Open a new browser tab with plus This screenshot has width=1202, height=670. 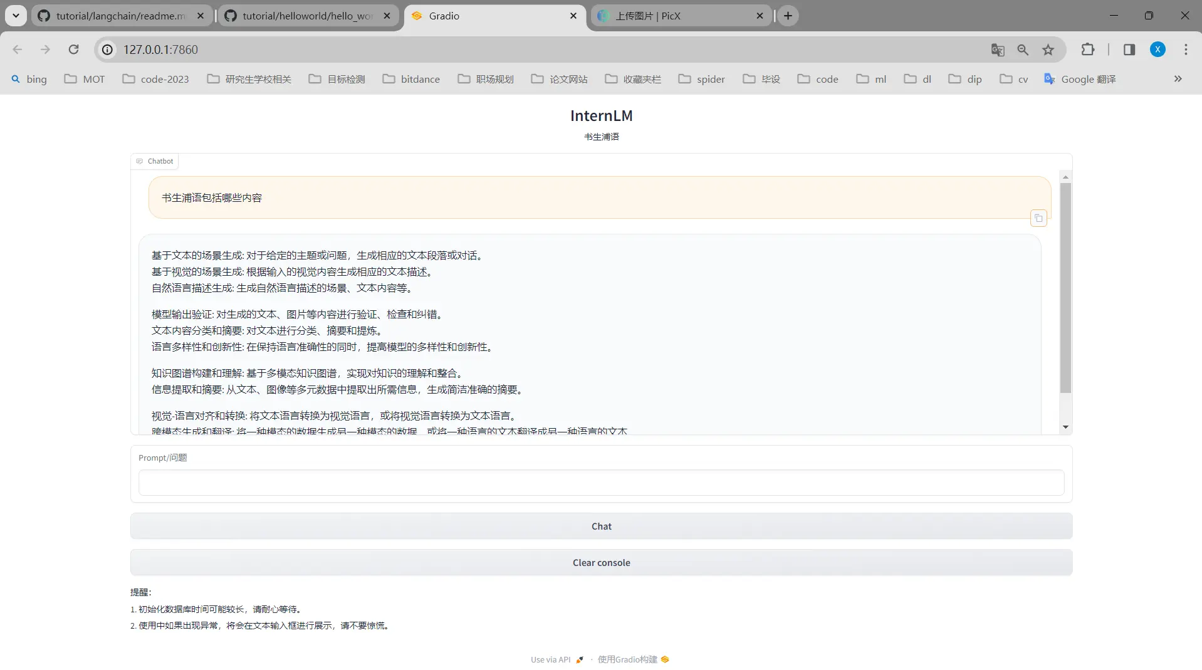pos(788,16)
